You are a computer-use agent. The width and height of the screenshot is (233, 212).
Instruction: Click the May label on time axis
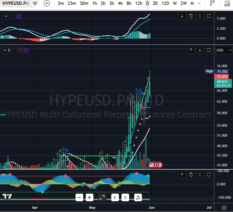pos(92,208)
